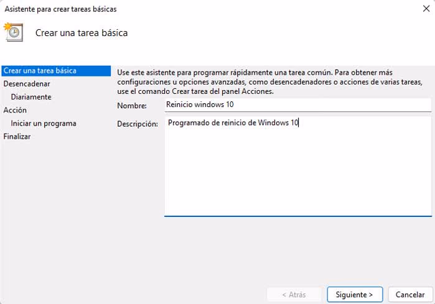Go to the Desencadenar step

pyautogui.click(x=27, y=84)
